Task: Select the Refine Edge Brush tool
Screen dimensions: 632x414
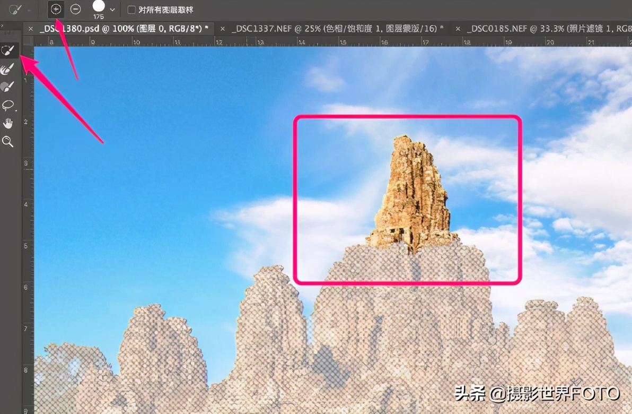Action: pos(7,69)
